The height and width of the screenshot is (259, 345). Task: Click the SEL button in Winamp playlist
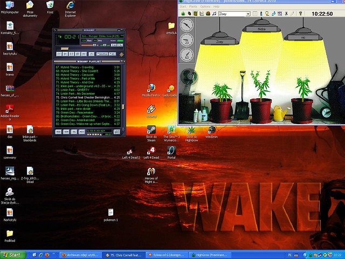click(x=74, y=132)
